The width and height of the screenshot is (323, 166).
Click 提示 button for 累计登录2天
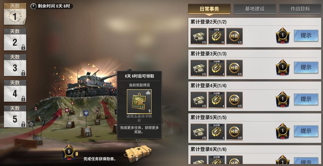coord(306,35)
